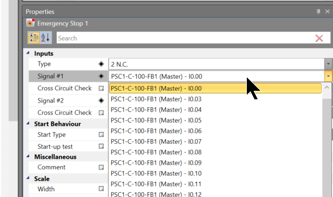Screen dimensions: 333x197
Task: Close Signal #1 dropdown arrow
Action: point(328,76)
